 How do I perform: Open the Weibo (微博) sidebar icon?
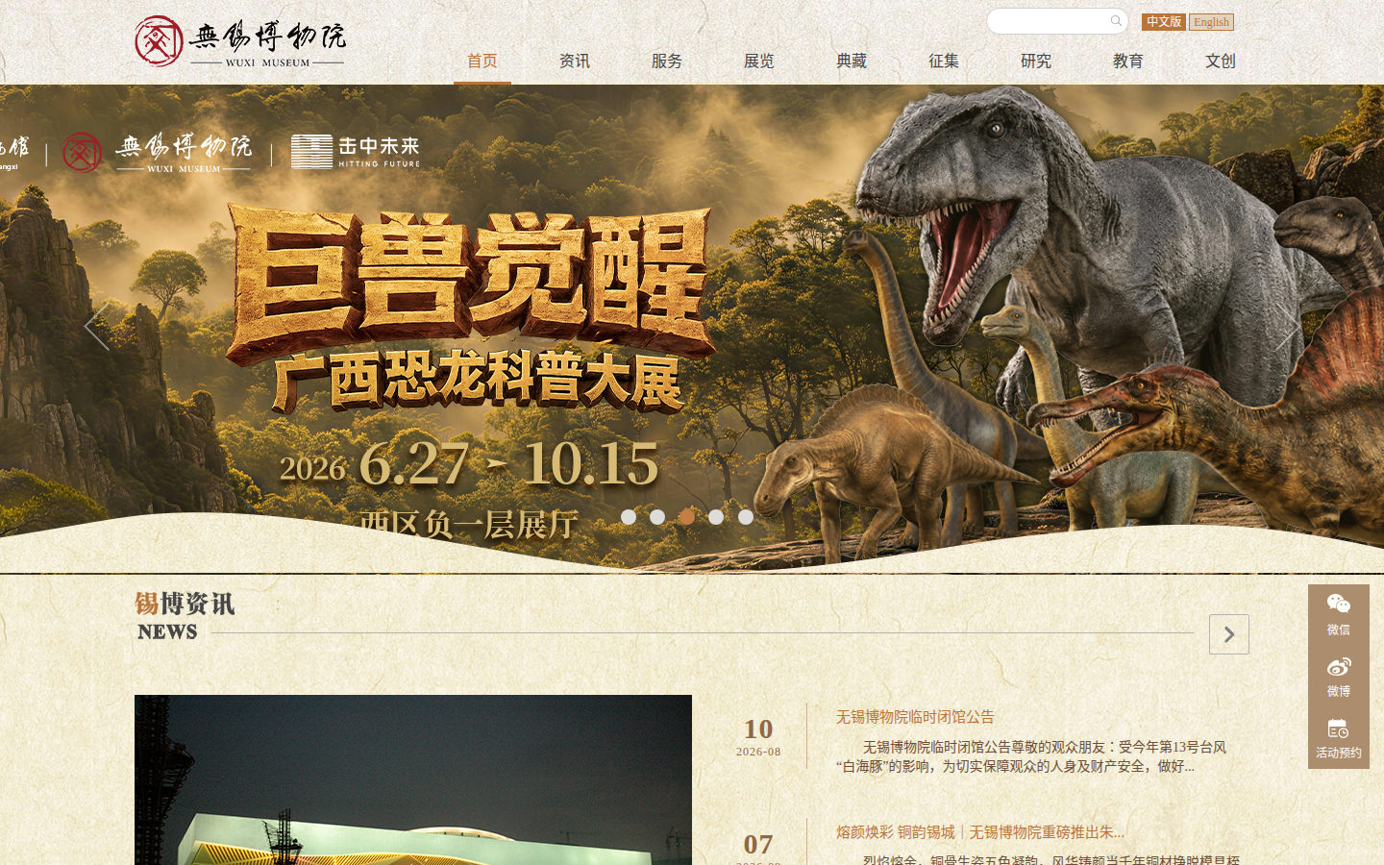1339,677
